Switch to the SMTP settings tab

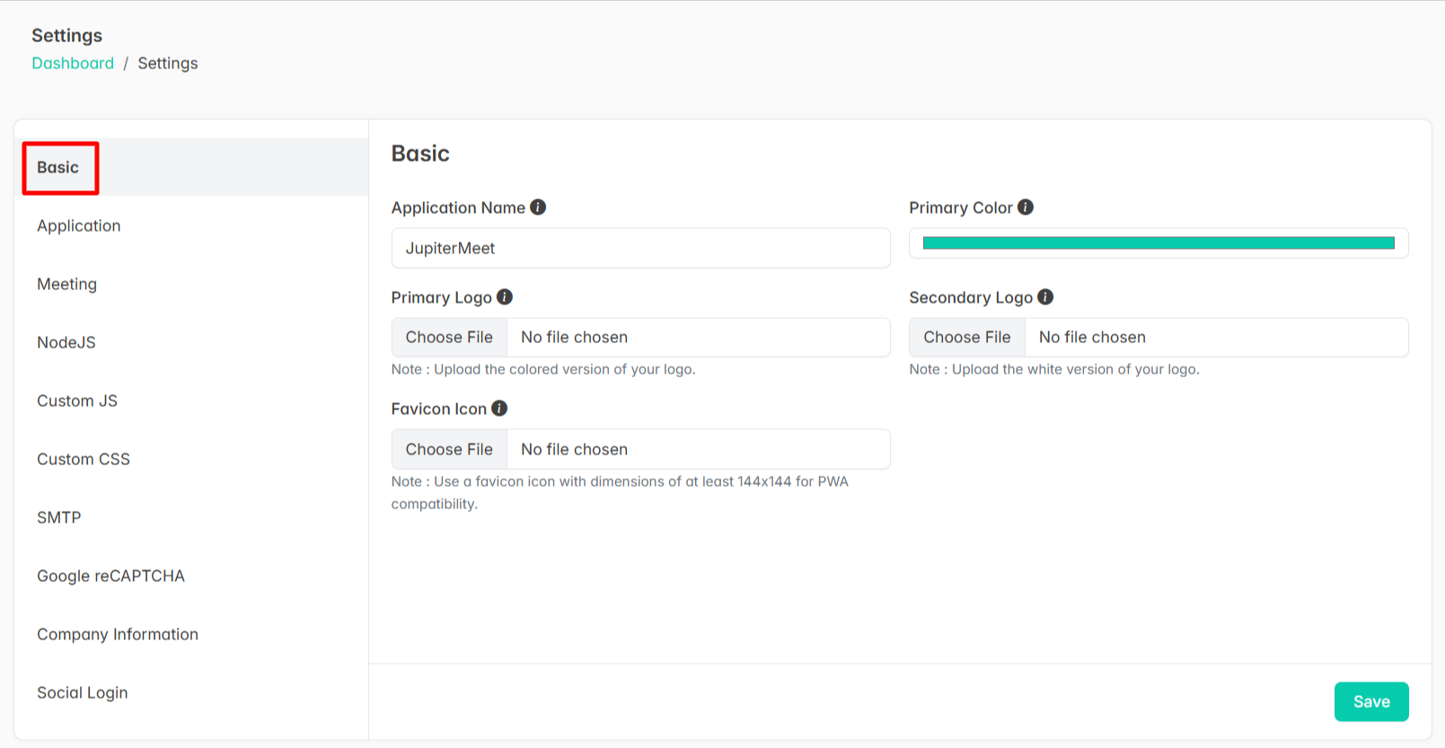191,517
